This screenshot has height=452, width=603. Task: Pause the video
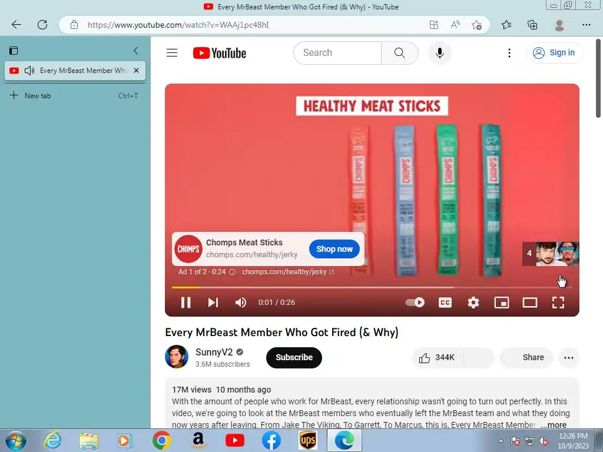tap(185, 303)
